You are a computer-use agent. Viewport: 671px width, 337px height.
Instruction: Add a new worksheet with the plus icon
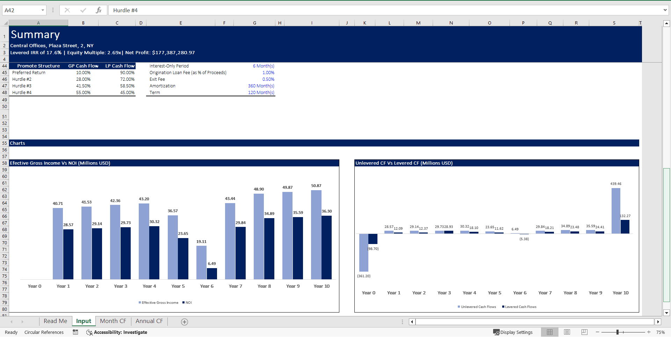tap(184, 322)
